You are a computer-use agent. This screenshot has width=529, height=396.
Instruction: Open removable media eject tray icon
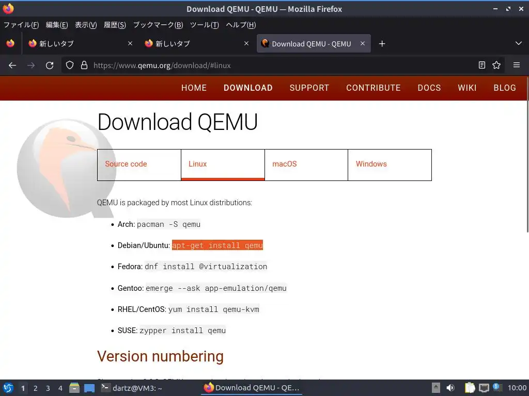(436, 388)
